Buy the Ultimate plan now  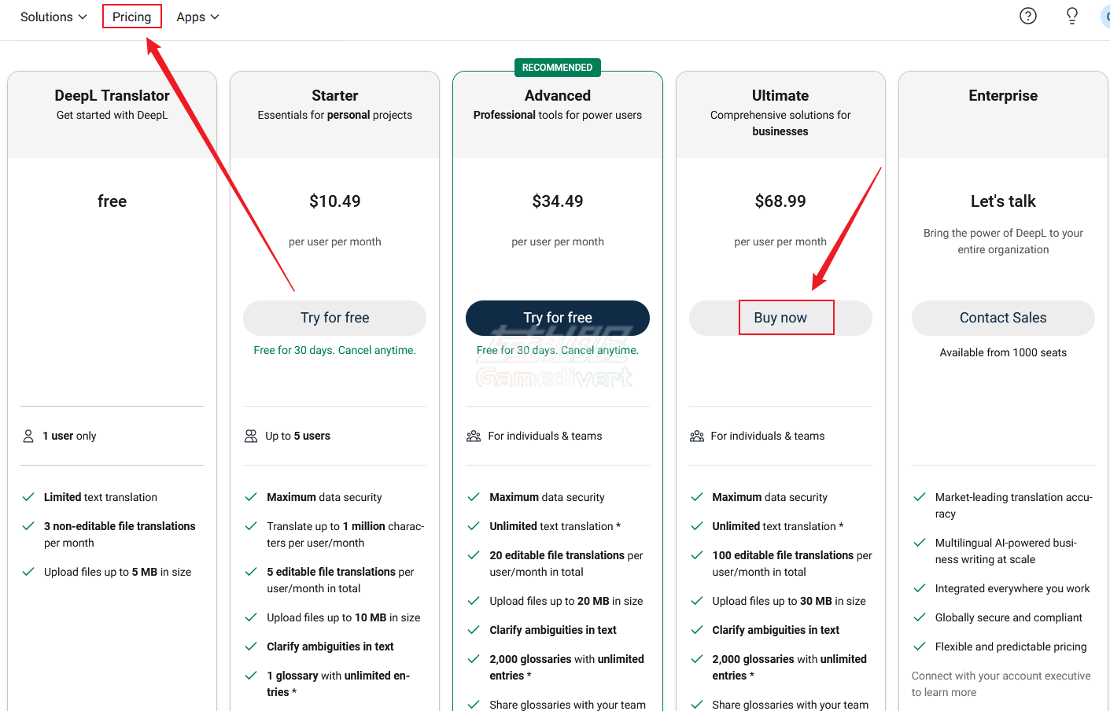[780, 318]
